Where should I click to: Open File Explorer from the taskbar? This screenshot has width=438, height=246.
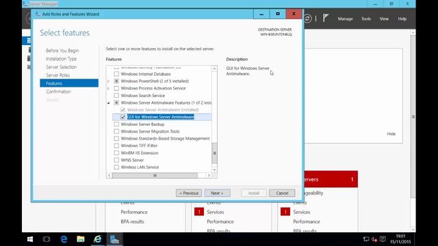tap(81, 239)
